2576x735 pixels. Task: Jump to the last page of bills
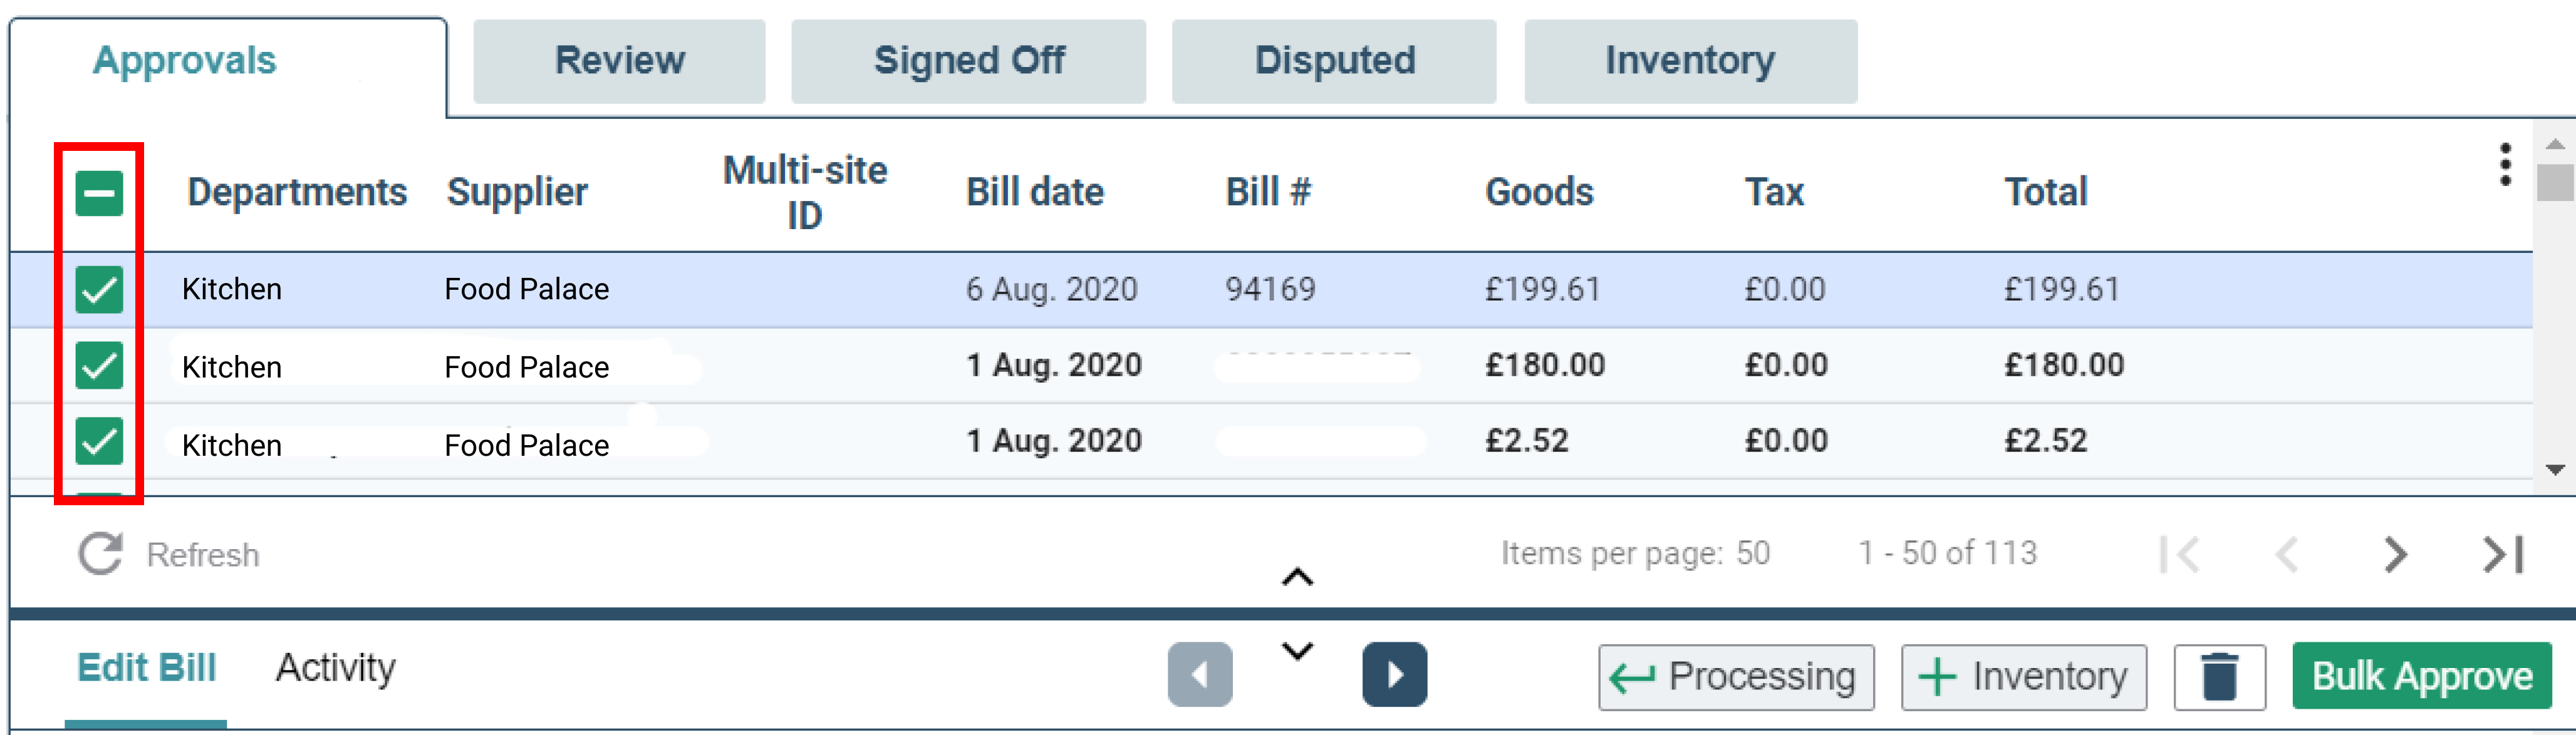[2503, 554]
